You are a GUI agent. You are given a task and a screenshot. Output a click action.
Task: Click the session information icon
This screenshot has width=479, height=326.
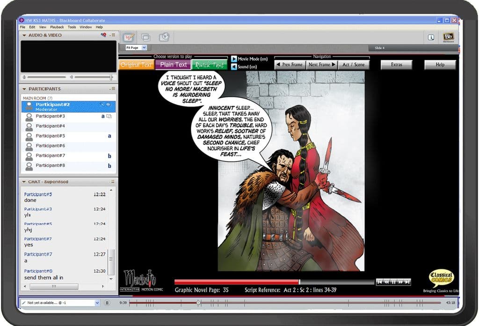[431, 37]
